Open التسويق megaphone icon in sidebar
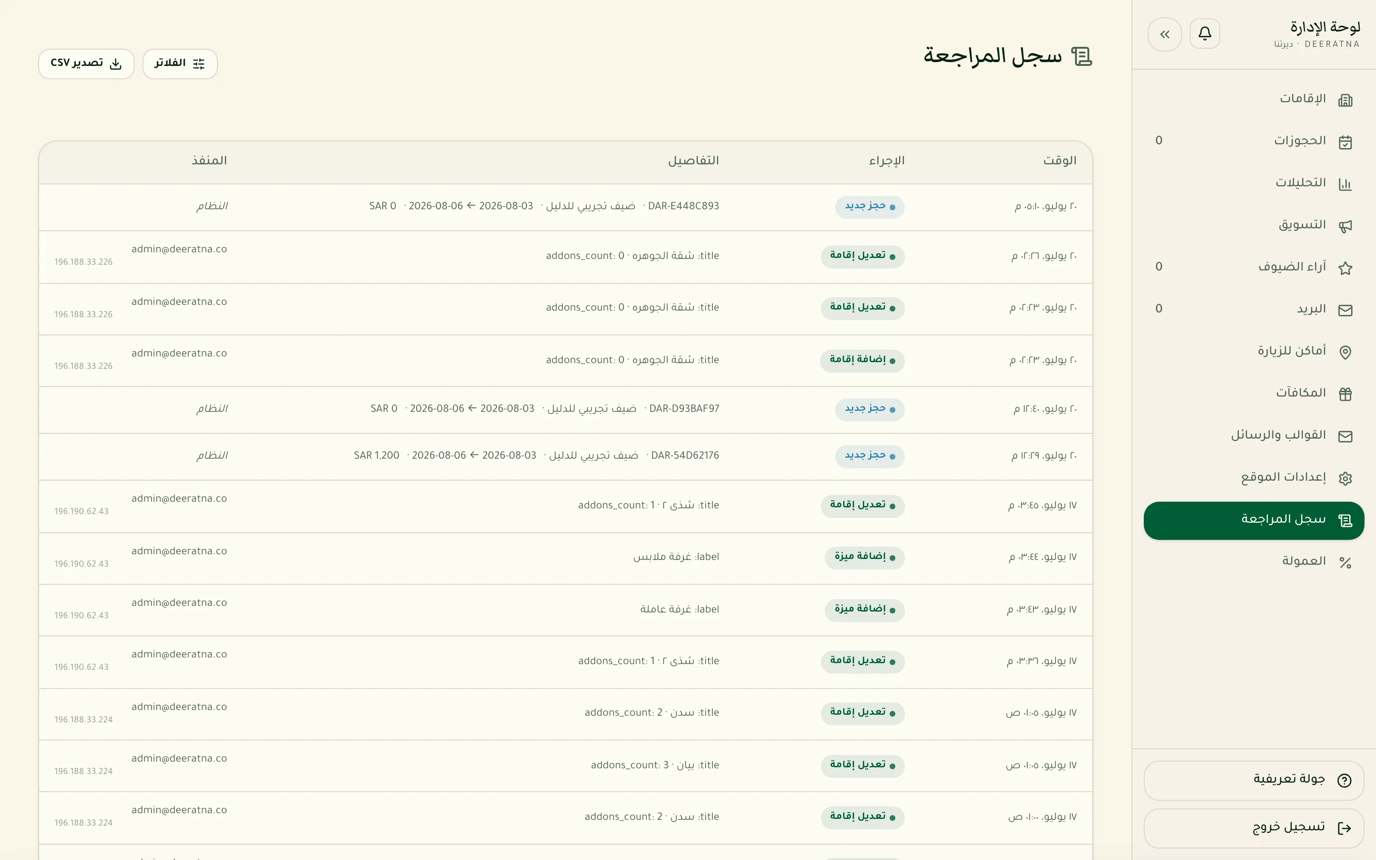This screenshot has height=860, width=1376. [1345, 226]
